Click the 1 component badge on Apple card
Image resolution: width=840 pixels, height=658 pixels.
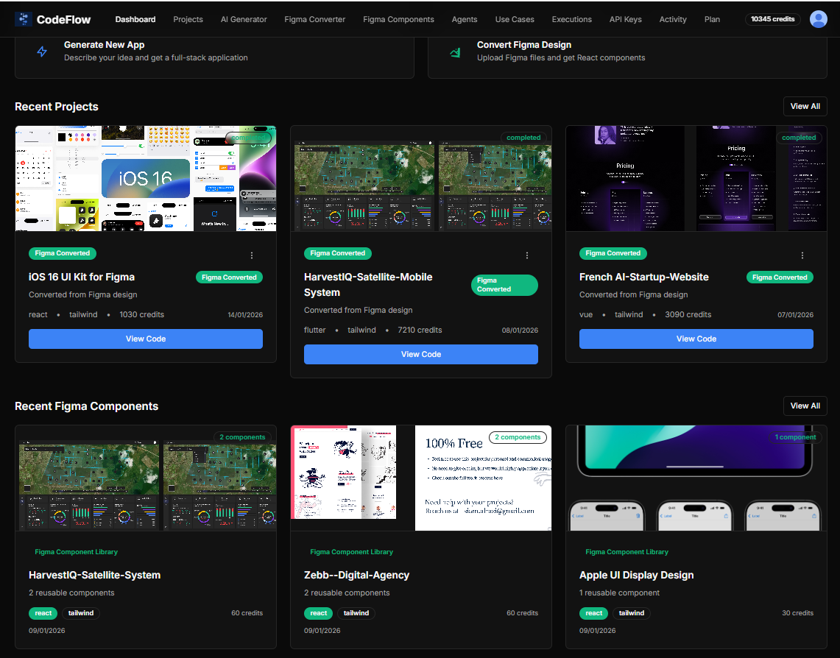pos(795,437)
